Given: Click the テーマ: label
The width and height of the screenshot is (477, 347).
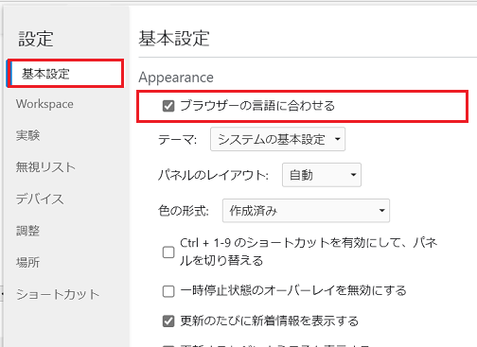Looking at the screenshot, I should point(177,139).
